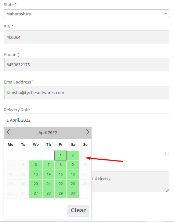This screenshot has height=222, width=174.
Task: Click into the PIN field
Action: [86, 37]
